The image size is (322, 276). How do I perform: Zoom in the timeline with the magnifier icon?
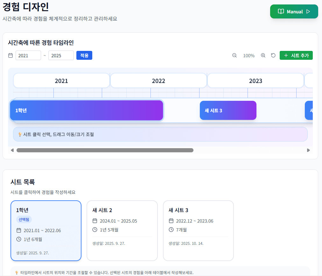point(263,55)
